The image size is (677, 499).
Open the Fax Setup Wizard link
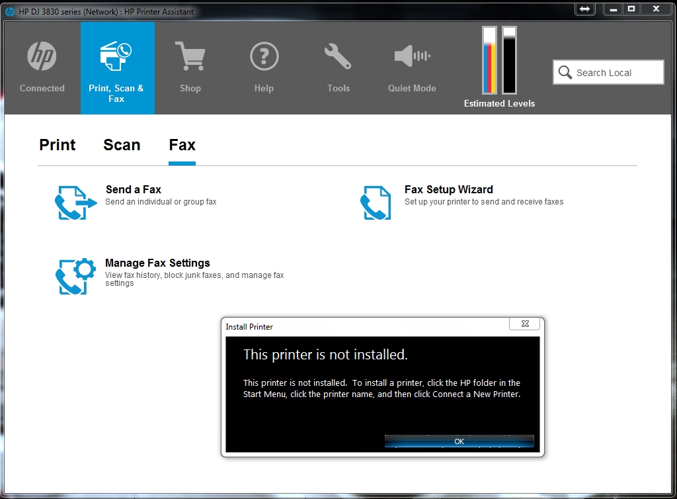pyautogui.click(x=449, y=190)
